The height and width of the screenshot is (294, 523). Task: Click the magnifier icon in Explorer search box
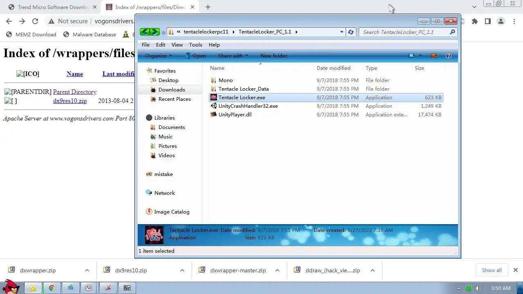click(x=452, y=32)
